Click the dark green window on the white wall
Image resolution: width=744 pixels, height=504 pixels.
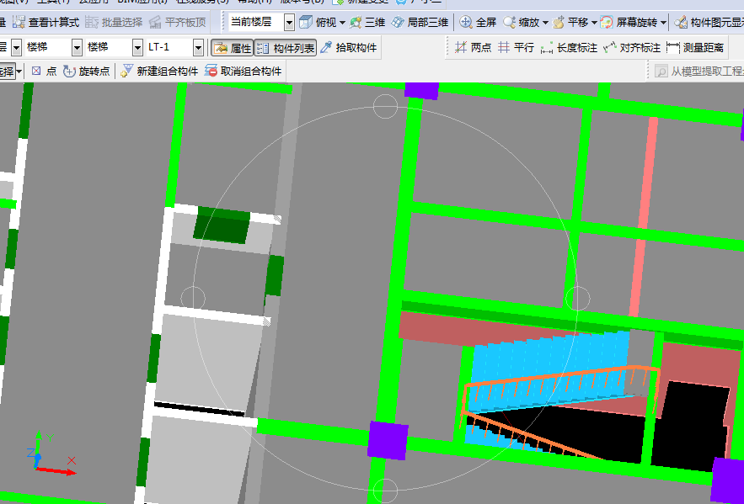222,225
